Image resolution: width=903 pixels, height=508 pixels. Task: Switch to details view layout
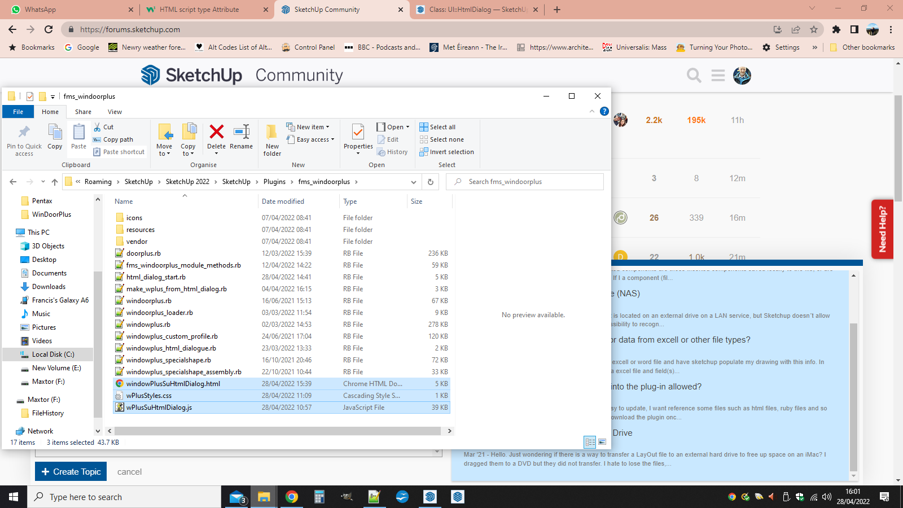tap(590, 442)
